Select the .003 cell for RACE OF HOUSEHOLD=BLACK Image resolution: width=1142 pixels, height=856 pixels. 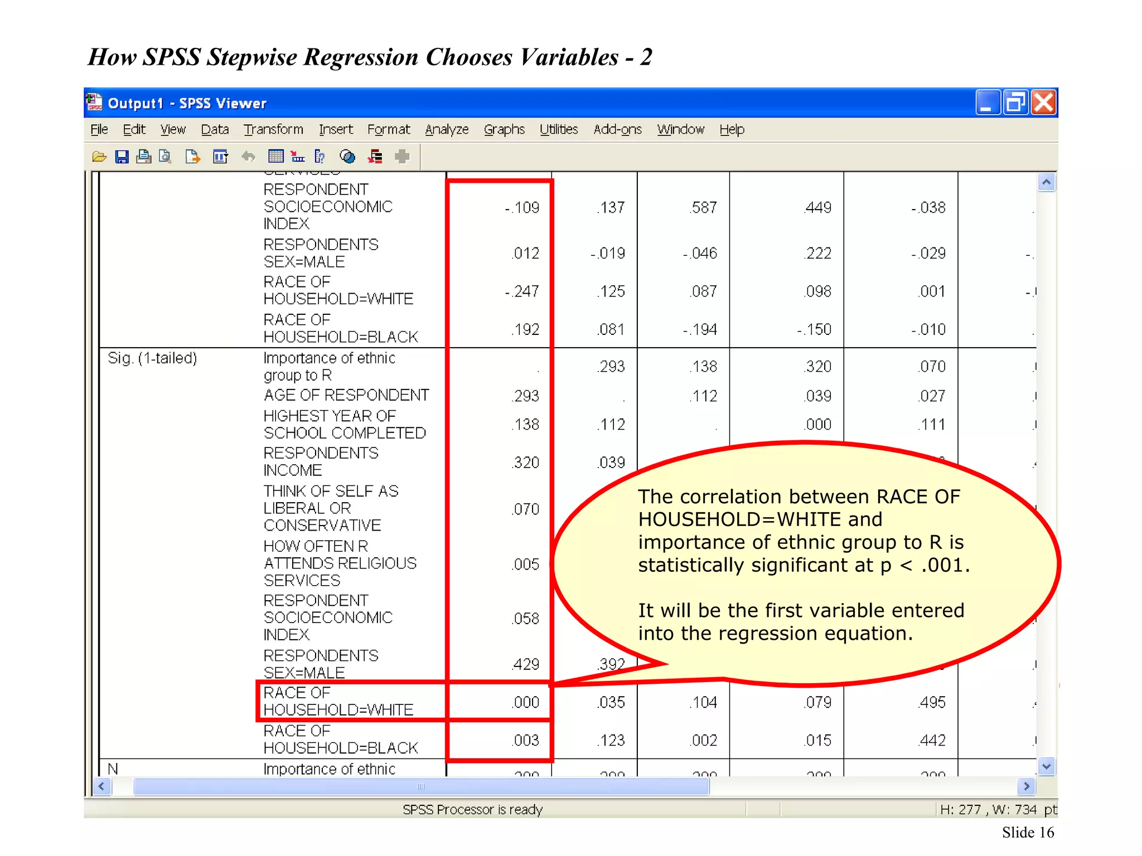(x=525, y=740)
